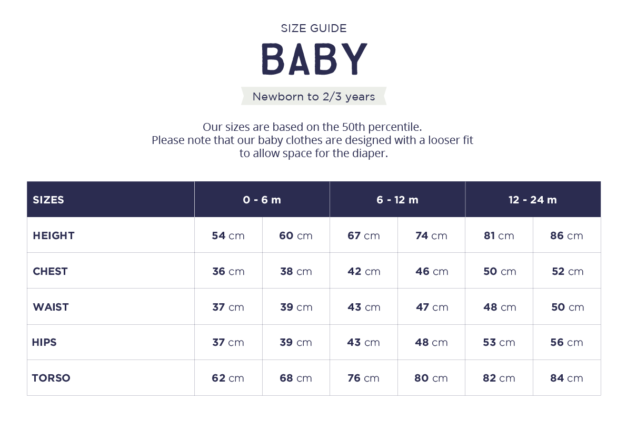The image size is (627, 421).
Task: Select the 6 - 12 m column header
Action: point(397,200)
